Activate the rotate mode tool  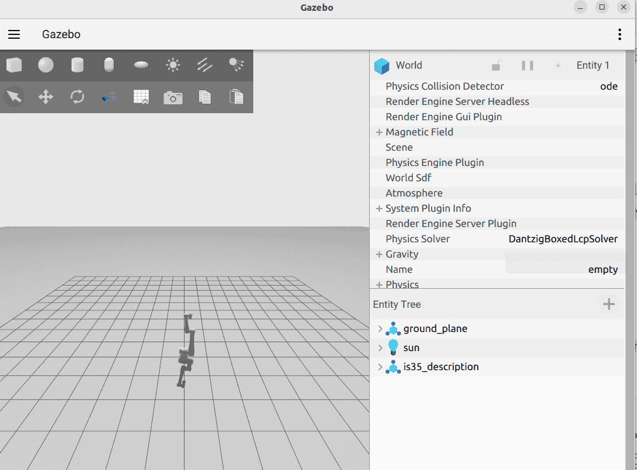click(78, 97)
